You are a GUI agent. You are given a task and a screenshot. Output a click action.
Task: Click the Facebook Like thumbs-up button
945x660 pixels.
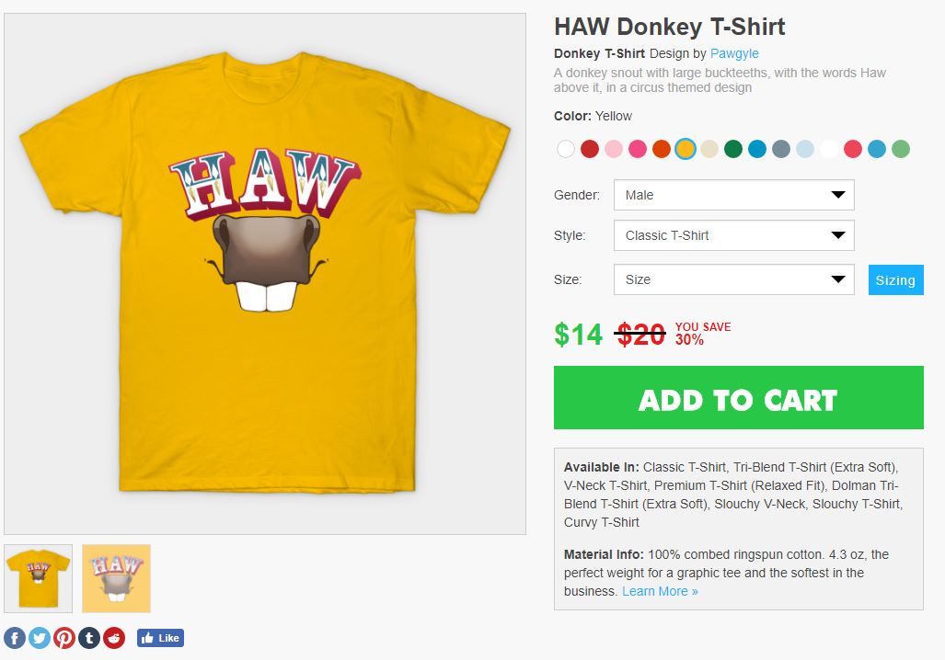pos(160,638)
